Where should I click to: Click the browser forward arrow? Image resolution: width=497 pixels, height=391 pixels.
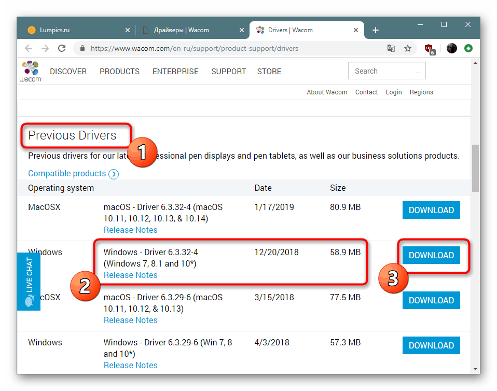click(45, 48)
